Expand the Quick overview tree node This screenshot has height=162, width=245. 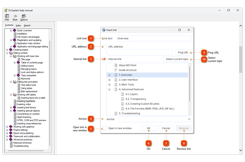click(11, 31)
